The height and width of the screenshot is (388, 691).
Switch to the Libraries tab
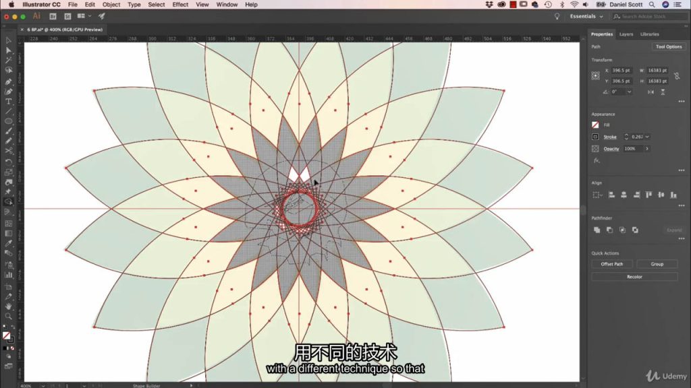tap(650, 34)
